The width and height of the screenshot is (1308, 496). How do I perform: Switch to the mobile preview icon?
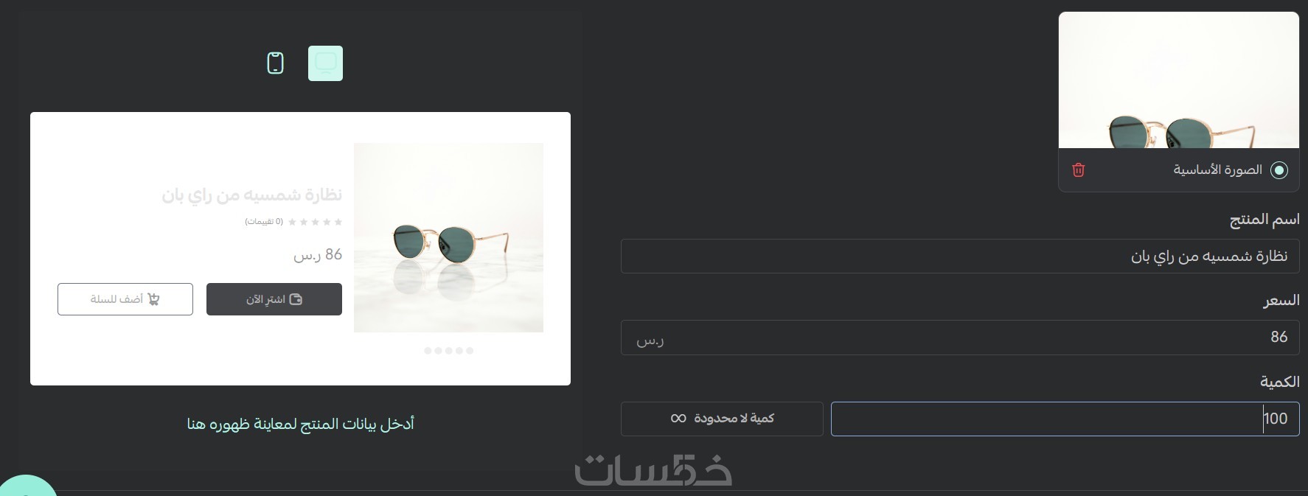click(x=275, y=63)
